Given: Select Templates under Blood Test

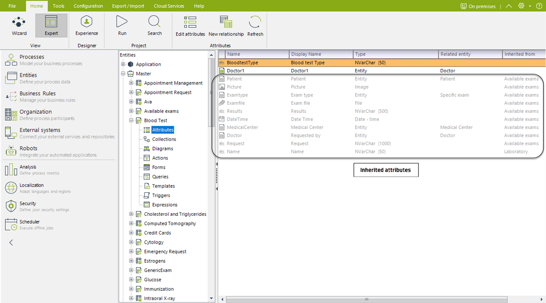Looking at the screenshot, I should [163, 186].
